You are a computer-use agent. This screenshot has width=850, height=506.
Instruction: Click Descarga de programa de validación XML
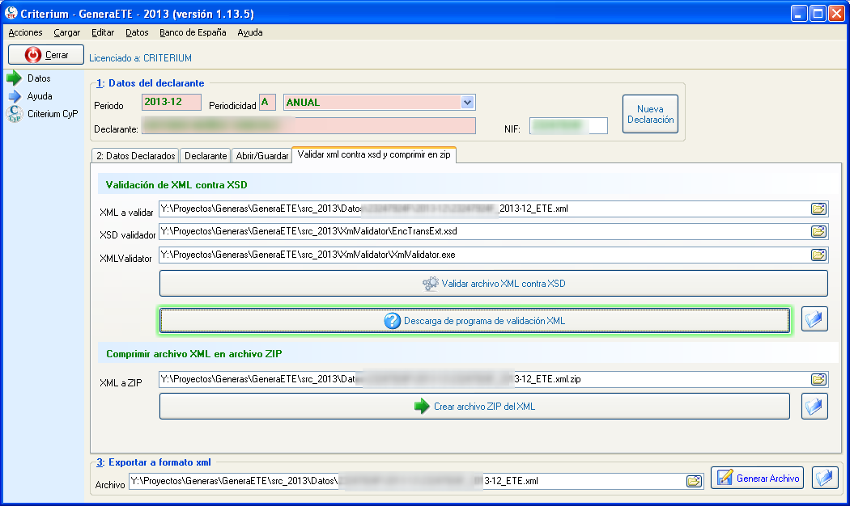pyautogui.click(x=475, y=321)
